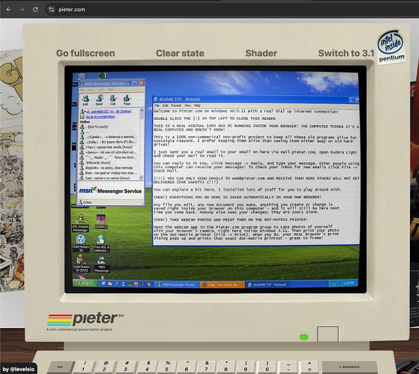The height and width of the screenshot is (374, 419).
Task: Click the ESC key on the keyboard
Action: (x=60, y=367)
